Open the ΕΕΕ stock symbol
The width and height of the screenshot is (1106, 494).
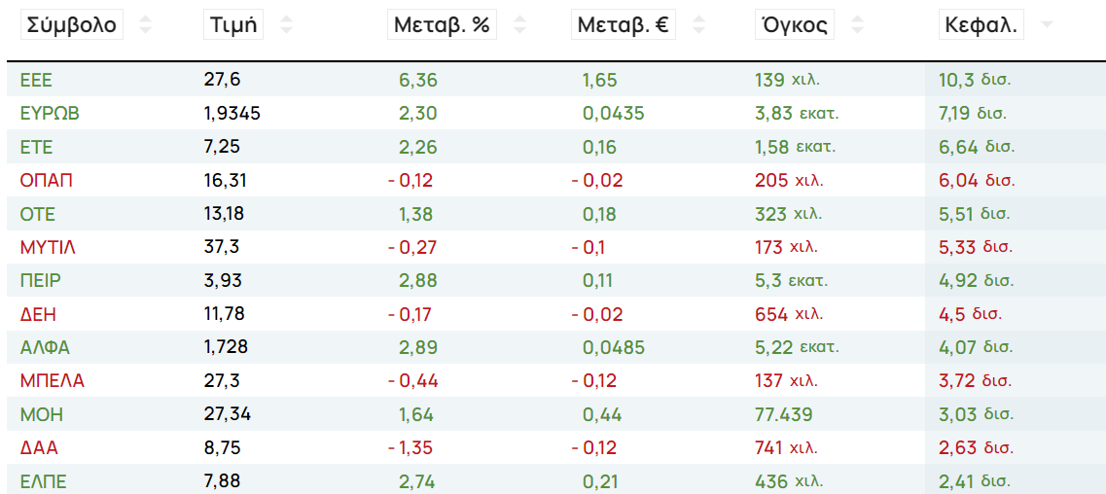click(x=37, y=80)
